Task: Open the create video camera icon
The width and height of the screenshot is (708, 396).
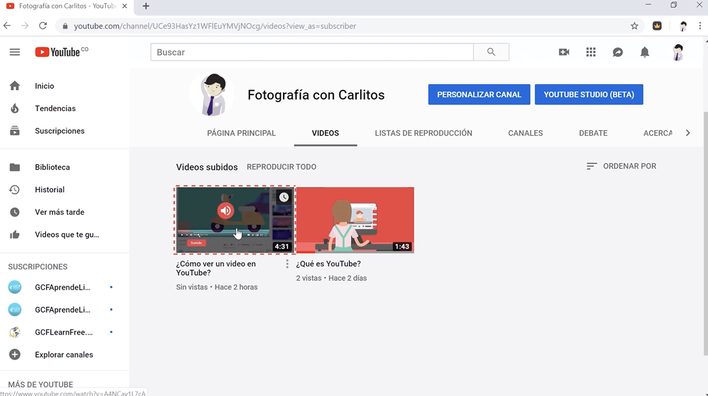Action: point(564,52)
